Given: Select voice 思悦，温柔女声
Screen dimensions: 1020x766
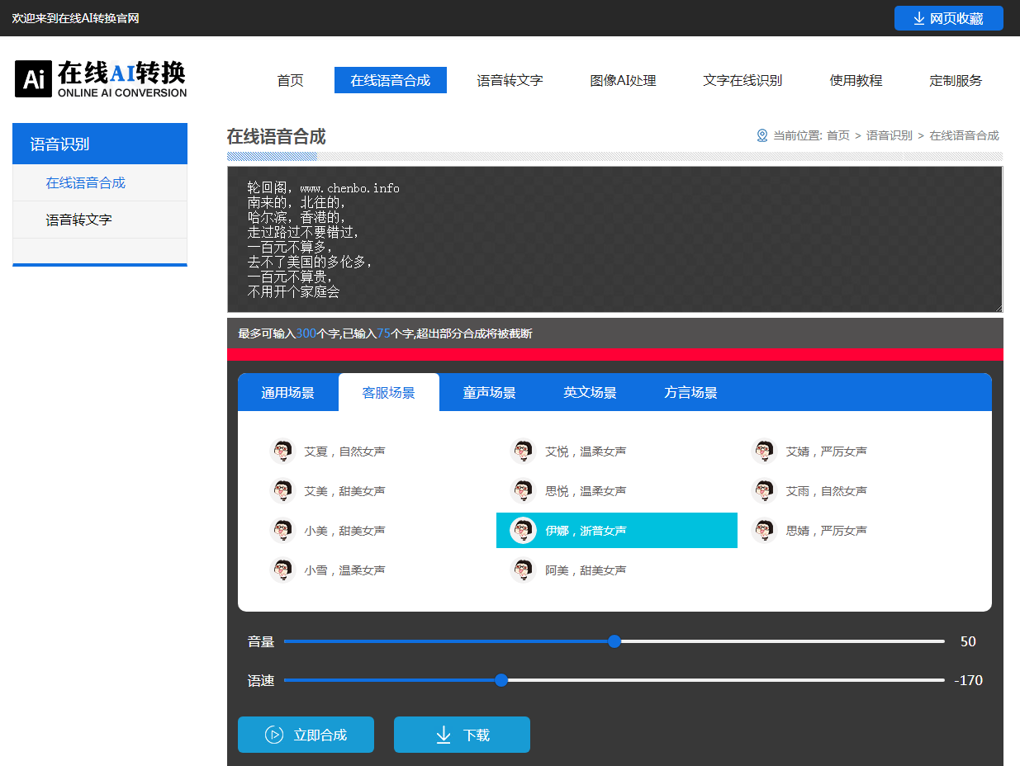Looking at the screenshot, I should pos(585,491).
